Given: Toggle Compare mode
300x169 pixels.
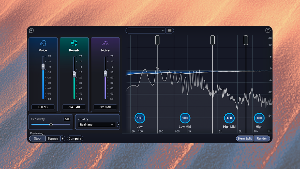Looking at the screenshot, I should point(75,138).
